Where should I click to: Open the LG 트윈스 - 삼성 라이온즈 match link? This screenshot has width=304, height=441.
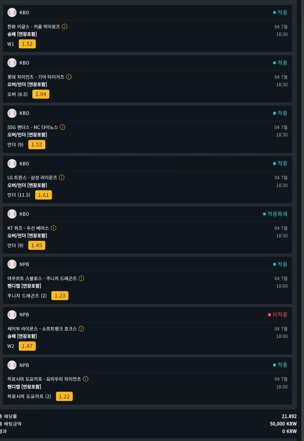(32, 177)
